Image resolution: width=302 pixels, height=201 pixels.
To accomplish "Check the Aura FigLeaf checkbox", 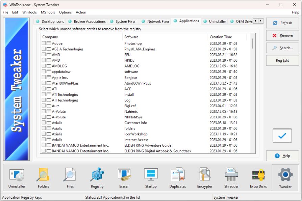I will coord(44,106).
